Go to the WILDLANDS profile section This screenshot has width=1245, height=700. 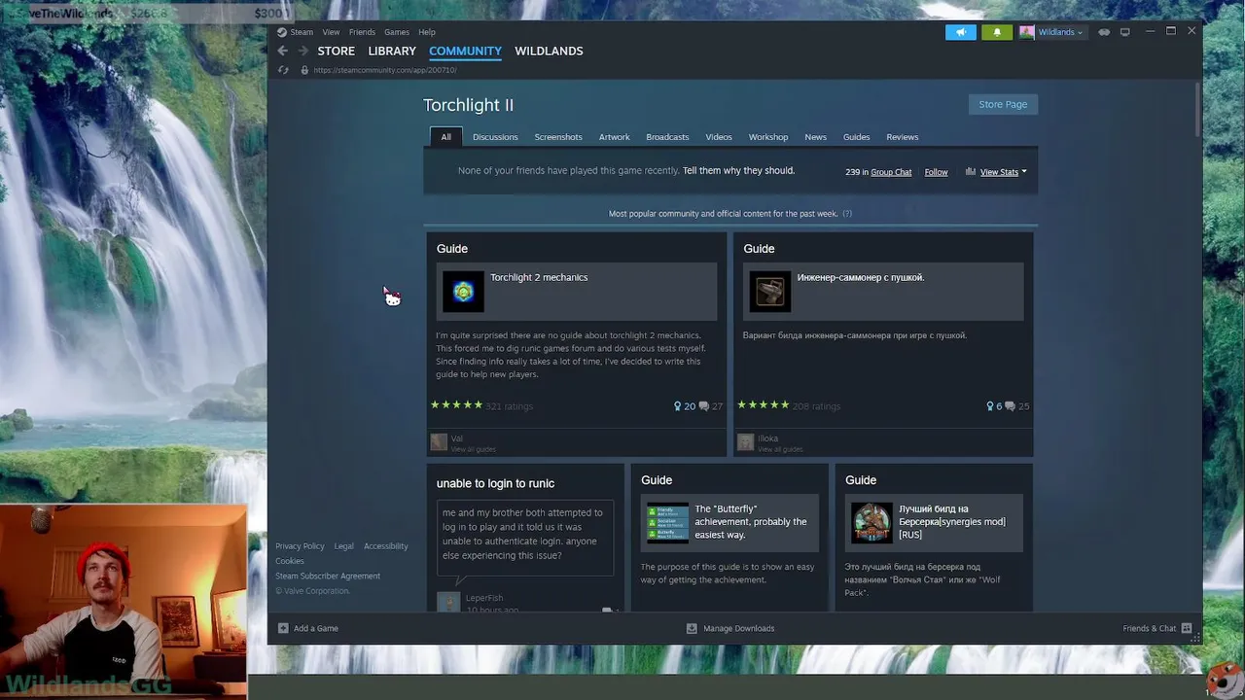tap(549, 52)
